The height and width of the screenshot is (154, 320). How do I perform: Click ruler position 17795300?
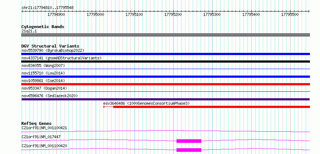pos(212,14)
